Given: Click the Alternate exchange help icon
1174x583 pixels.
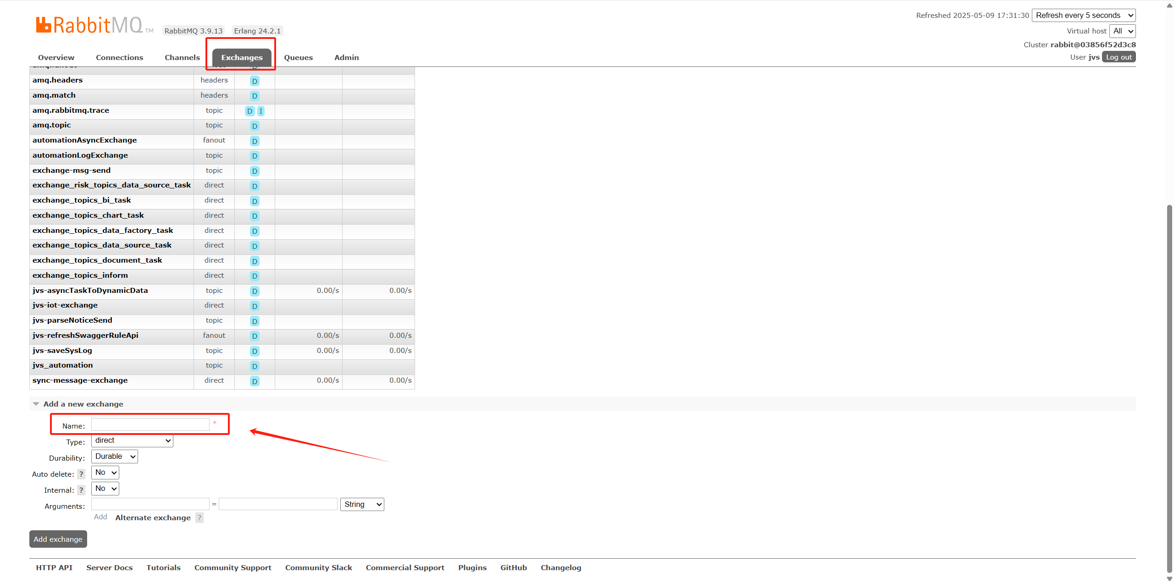Looking at the screenshot, I should (199, 518).
